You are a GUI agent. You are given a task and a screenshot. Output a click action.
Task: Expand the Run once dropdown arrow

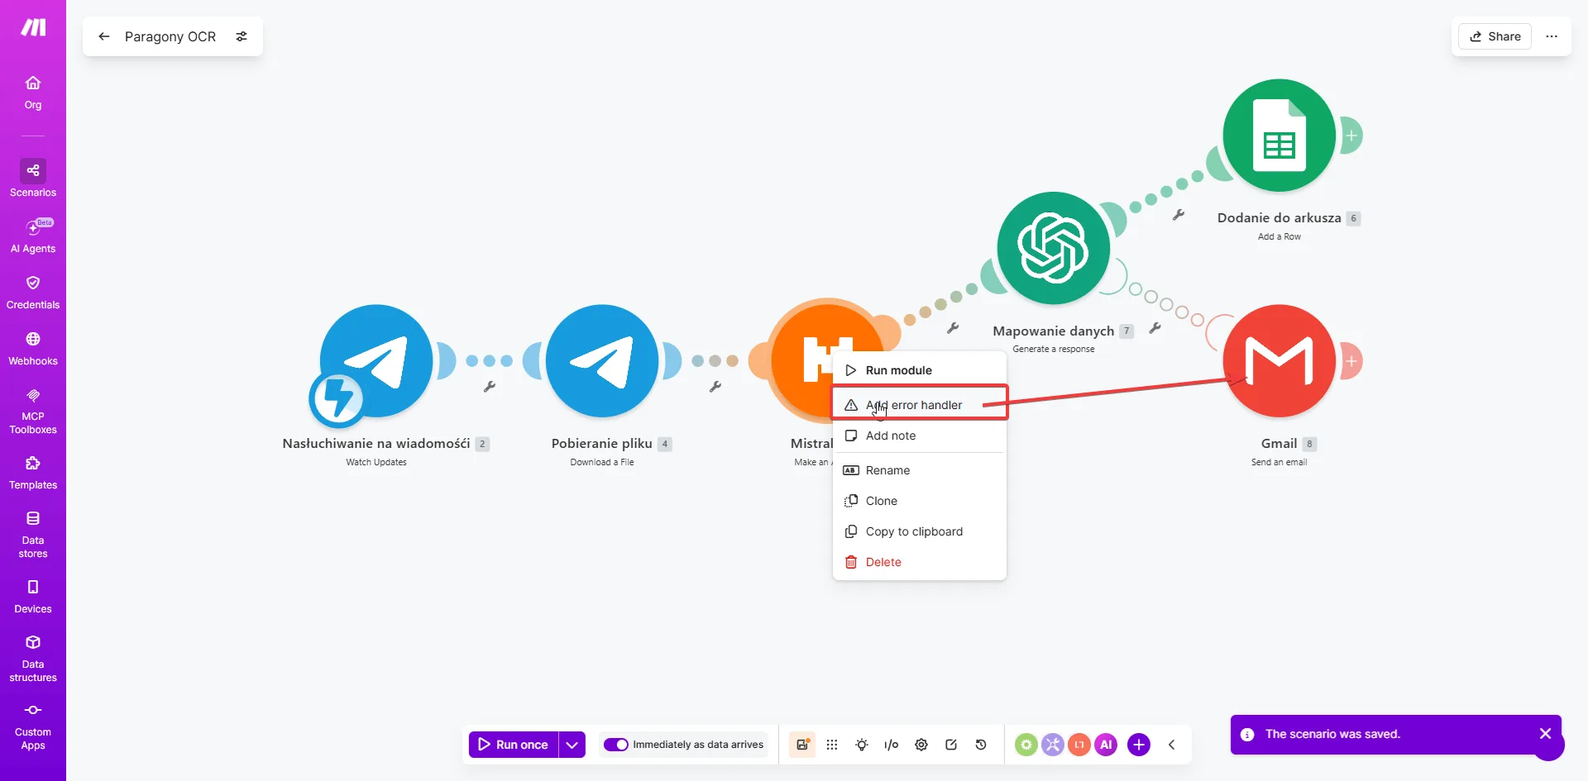pos(572,745)
